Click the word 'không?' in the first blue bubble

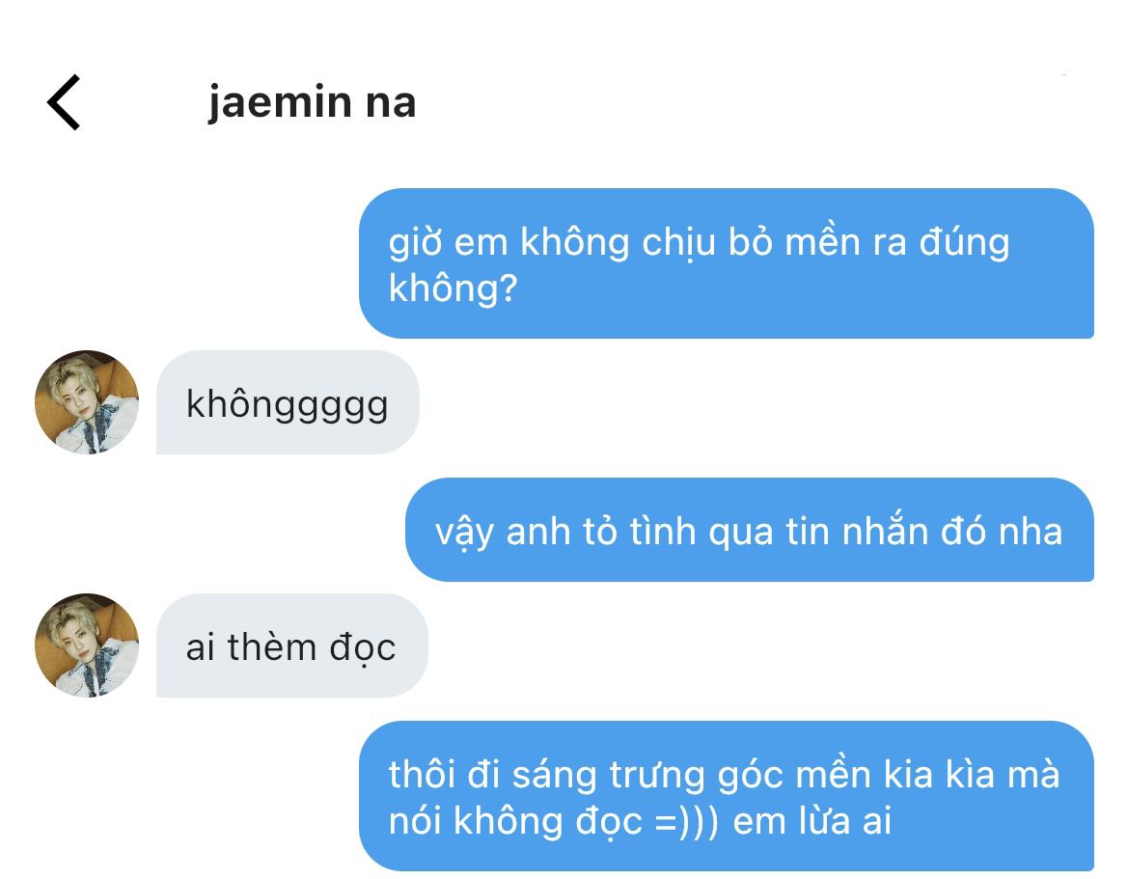(x=454, y=289)
